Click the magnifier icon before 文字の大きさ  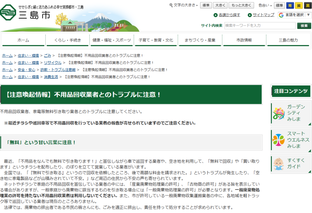171,5
